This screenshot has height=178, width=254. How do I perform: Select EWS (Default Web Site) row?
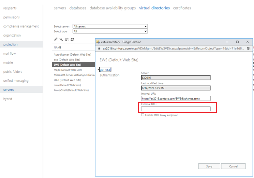point(74,65)
